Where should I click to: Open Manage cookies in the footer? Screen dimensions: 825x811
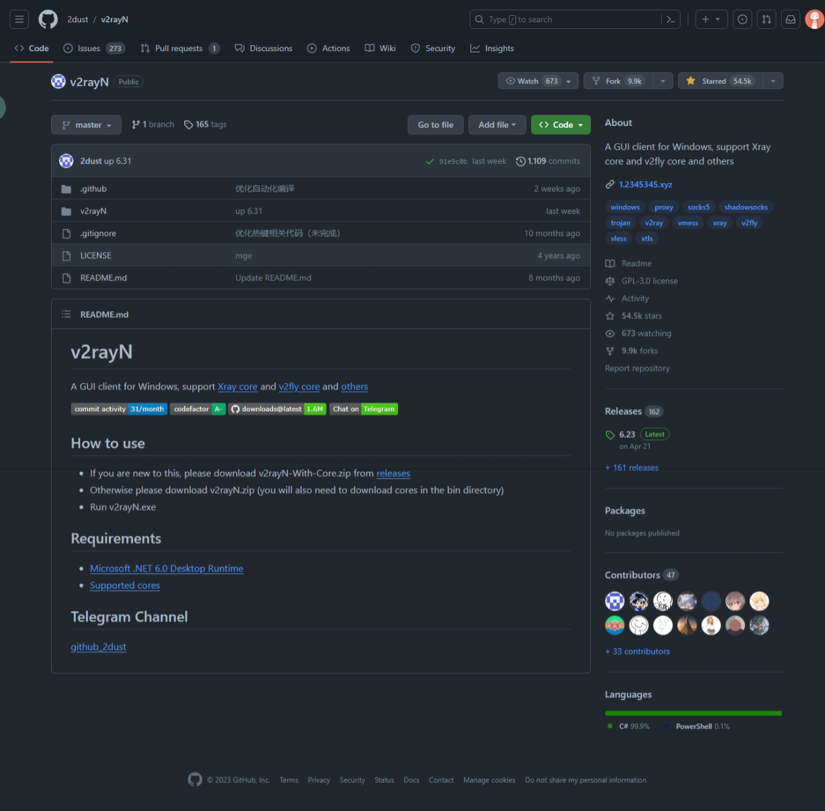click(x=489, y=780)
